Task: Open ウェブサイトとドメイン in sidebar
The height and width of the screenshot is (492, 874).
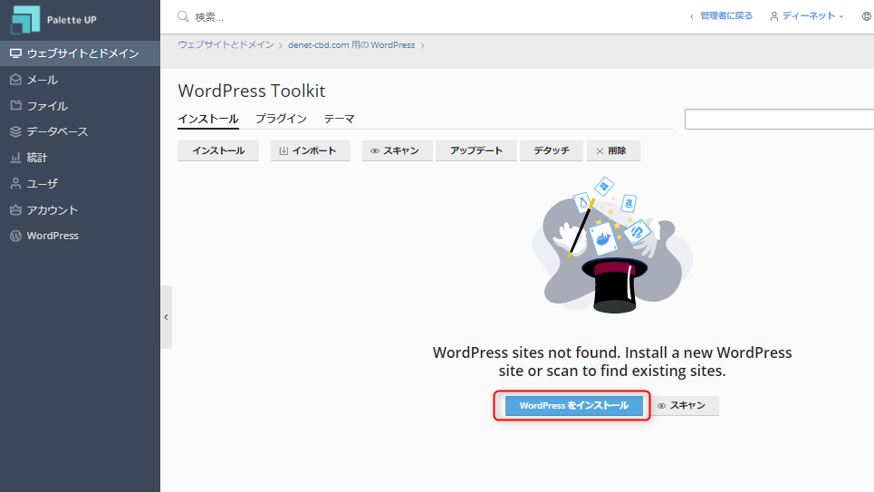Action: pos(80,53)
